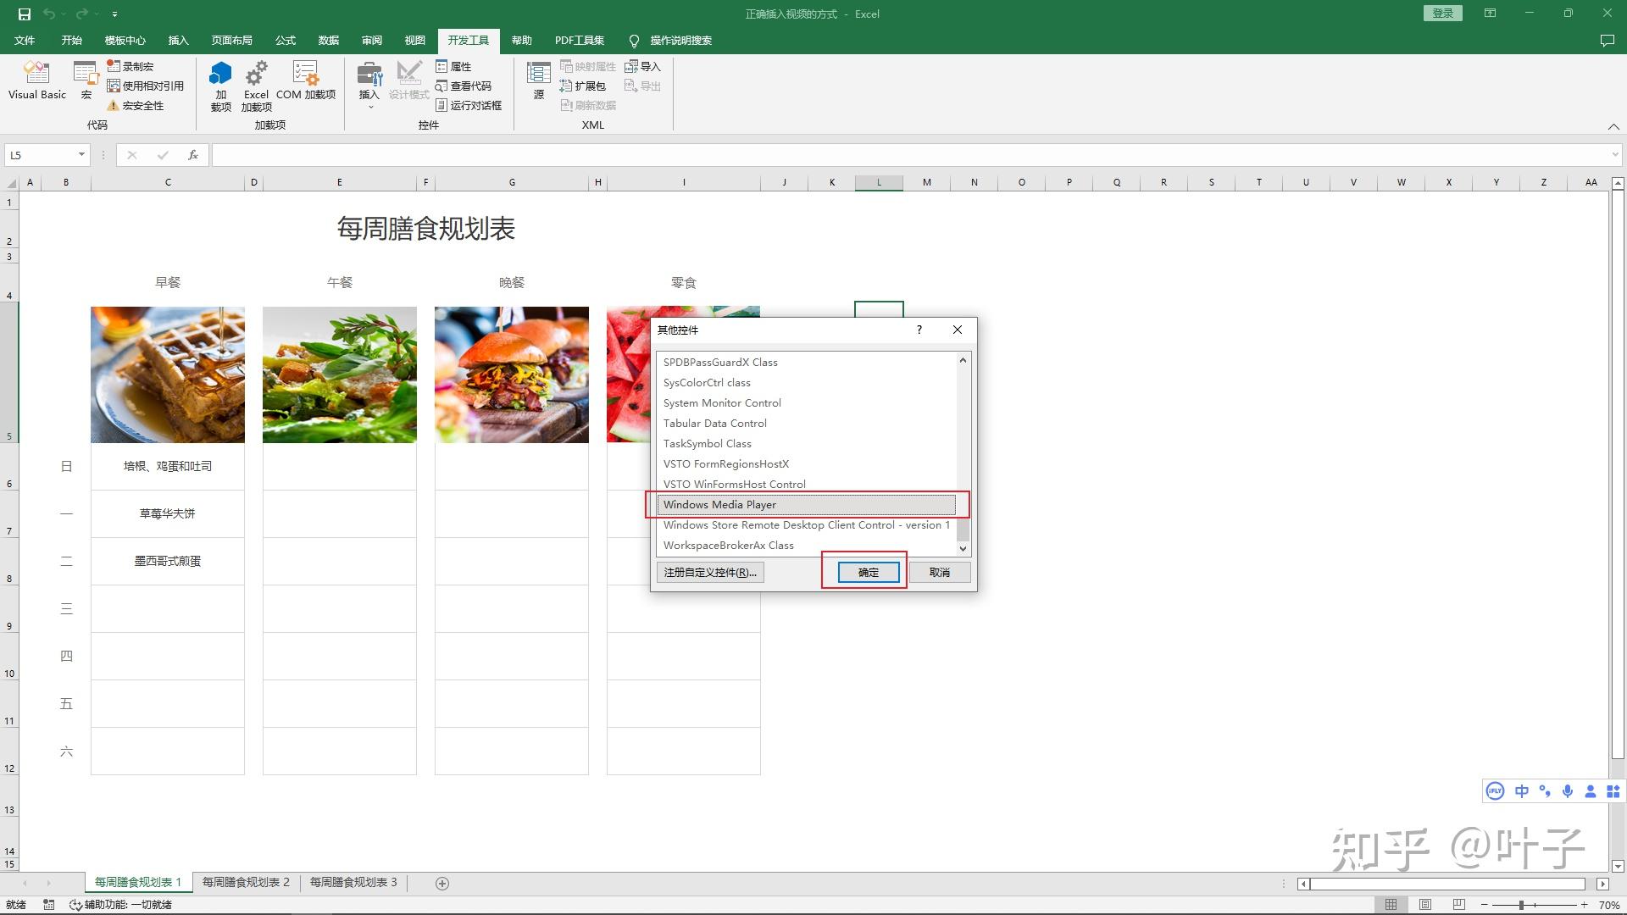1627x915 pixels.
Task: Click the View Code icon
Action: (x=464, y=86)
